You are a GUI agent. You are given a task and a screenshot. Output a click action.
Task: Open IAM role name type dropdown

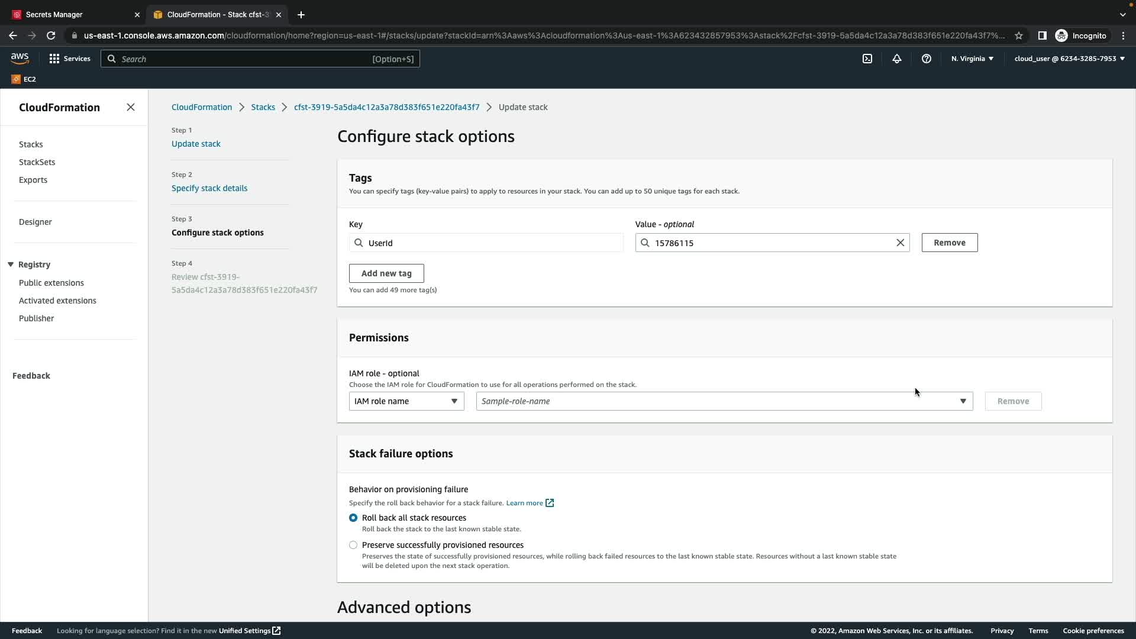[x=406, y=401]
